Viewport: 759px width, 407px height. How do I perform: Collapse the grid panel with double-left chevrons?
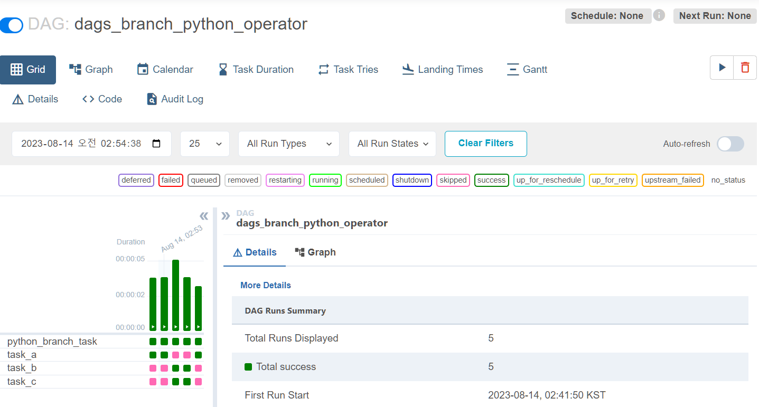coord(204,216)
